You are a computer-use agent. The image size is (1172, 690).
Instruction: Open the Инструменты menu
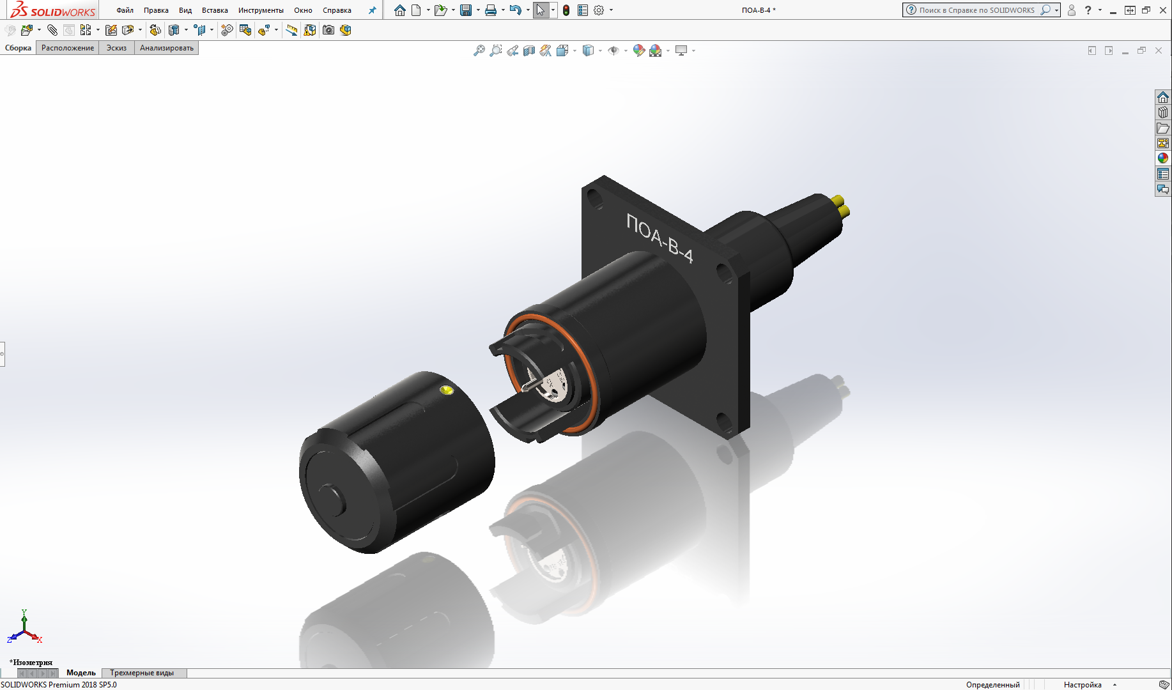click(x=261, y=10)
